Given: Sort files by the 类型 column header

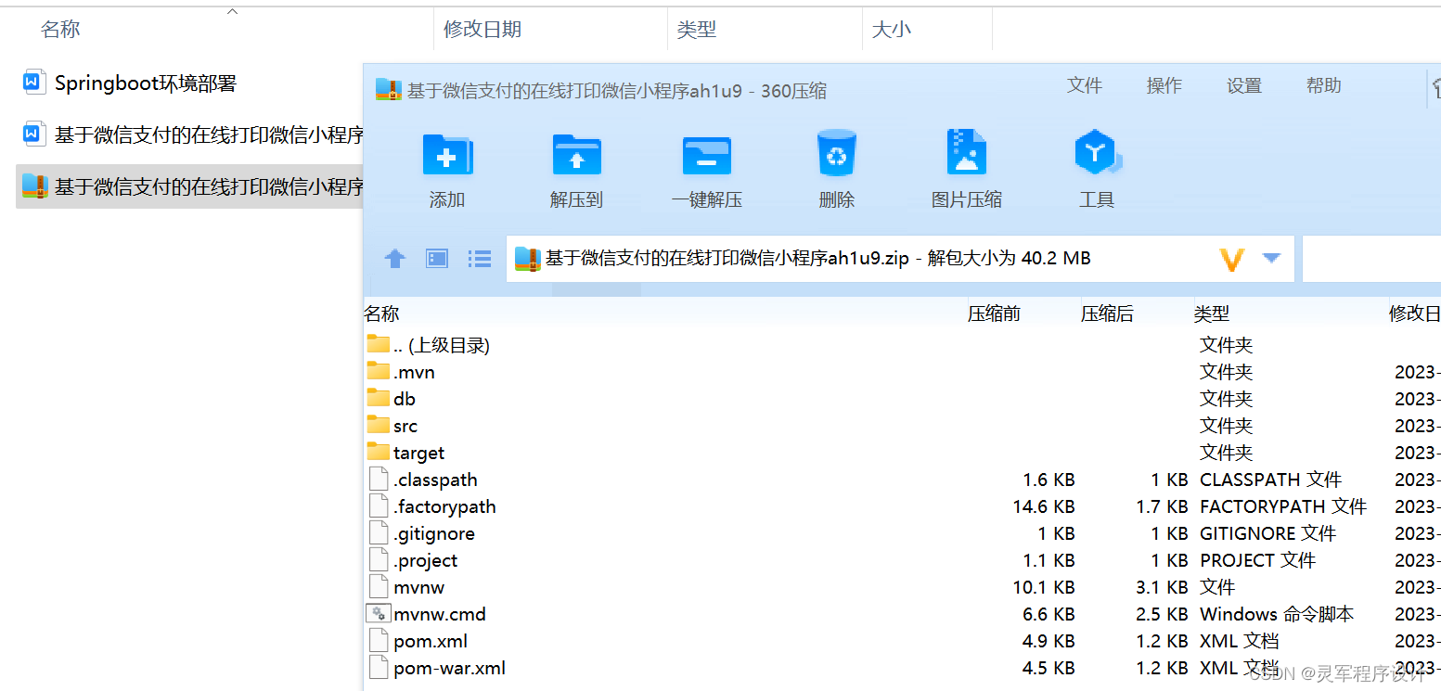Looking at the screenshot, I should point(1212,313).
